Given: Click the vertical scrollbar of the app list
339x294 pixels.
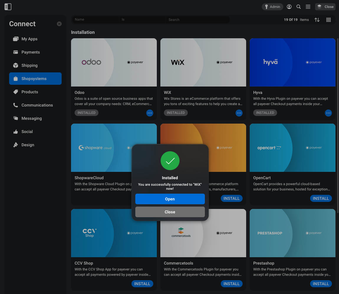Looking at the screenshot, I should pyautogui.click(x=338, y=125).
